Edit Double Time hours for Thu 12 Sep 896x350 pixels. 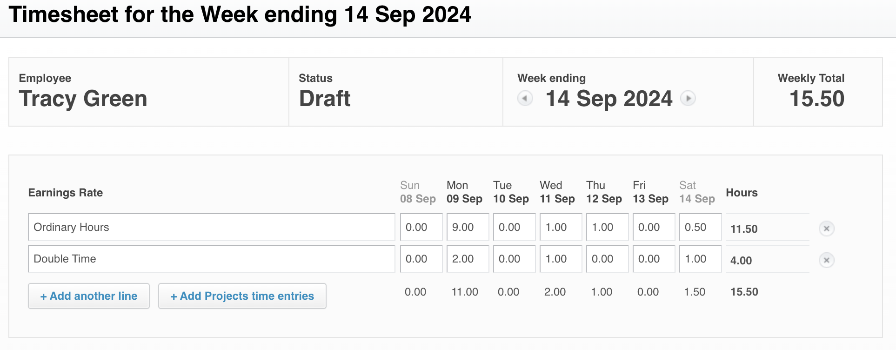(608, 259)
